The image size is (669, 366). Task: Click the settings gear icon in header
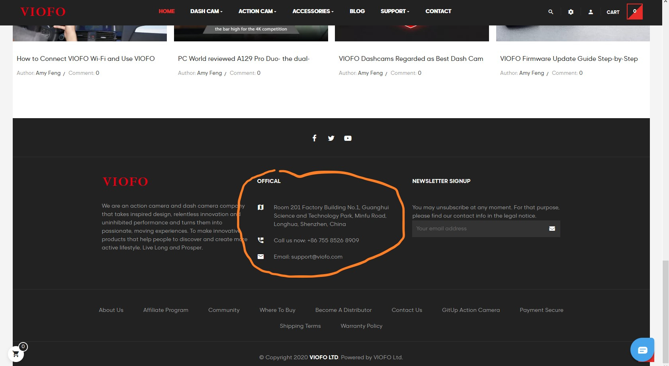[x=571, y=12]
